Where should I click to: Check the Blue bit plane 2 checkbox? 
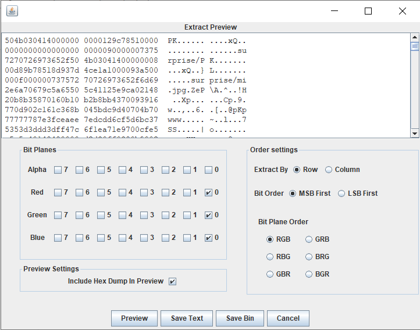tap(166, 238)
